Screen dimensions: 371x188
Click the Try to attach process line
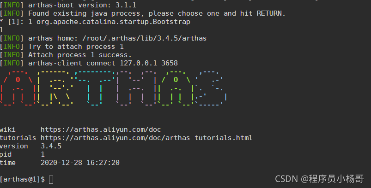click(62, 47)
